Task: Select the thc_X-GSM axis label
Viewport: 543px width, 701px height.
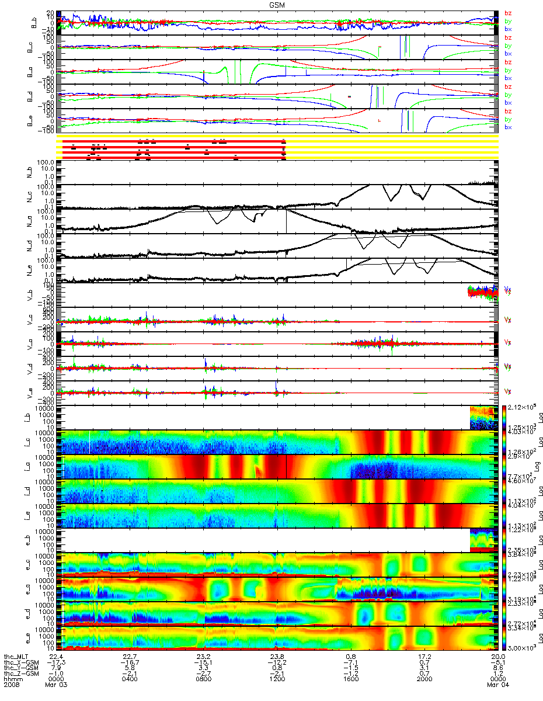Action: [22, 662]
